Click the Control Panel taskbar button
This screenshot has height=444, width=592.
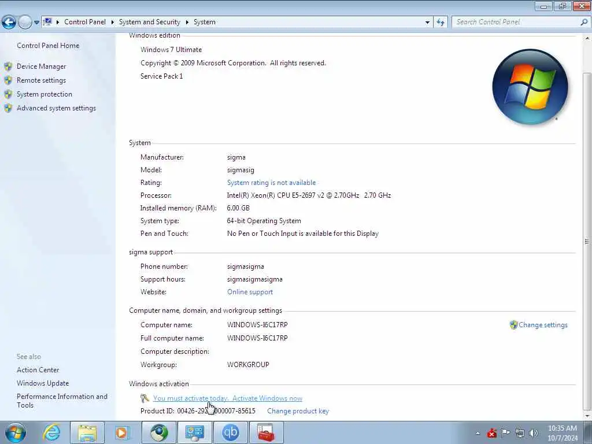[x=194, y=432]
